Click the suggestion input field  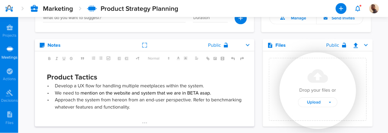[x=114, y=19]
